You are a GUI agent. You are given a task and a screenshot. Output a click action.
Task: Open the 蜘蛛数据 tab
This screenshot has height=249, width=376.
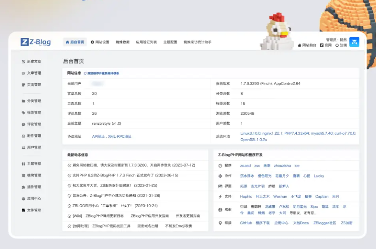pyautogui.click(x=122, y=42)
